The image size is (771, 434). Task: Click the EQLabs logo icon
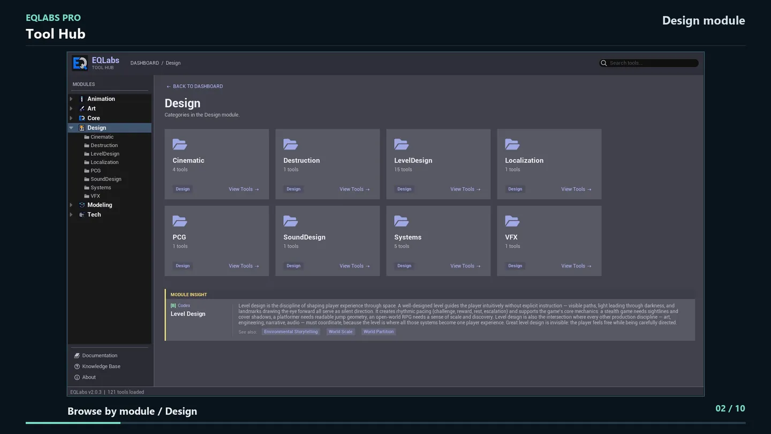point(80,63)
